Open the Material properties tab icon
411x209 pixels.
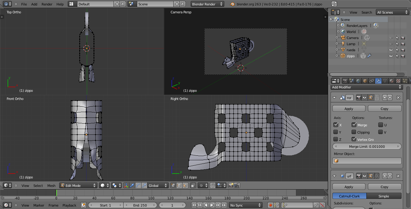tap(392, 81)
